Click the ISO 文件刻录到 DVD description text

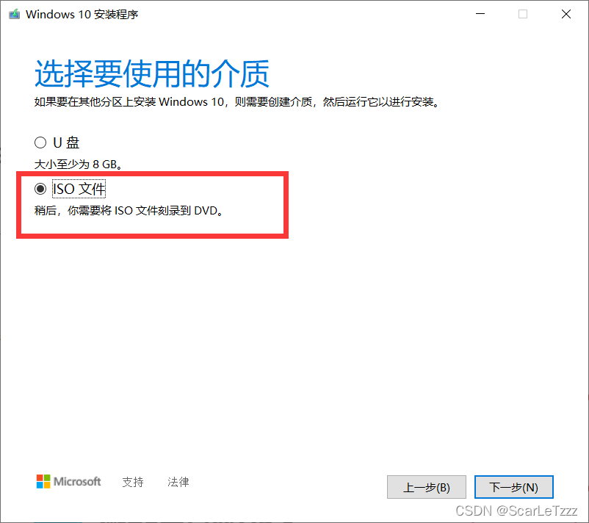[128, 210]
